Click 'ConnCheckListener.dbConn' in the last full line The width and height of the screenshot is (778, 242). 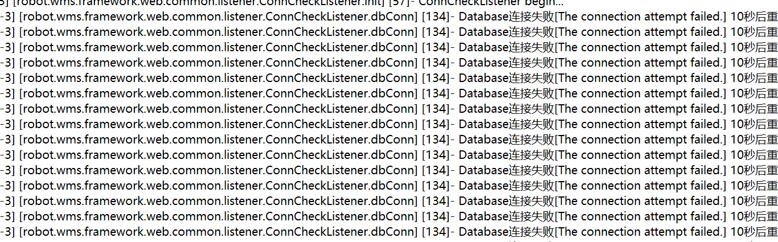coord(339,232)
